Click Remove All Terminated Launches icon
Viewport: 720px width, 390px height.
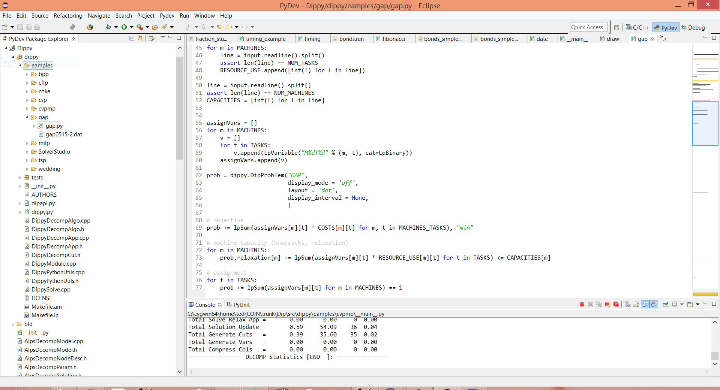(599, 305)
